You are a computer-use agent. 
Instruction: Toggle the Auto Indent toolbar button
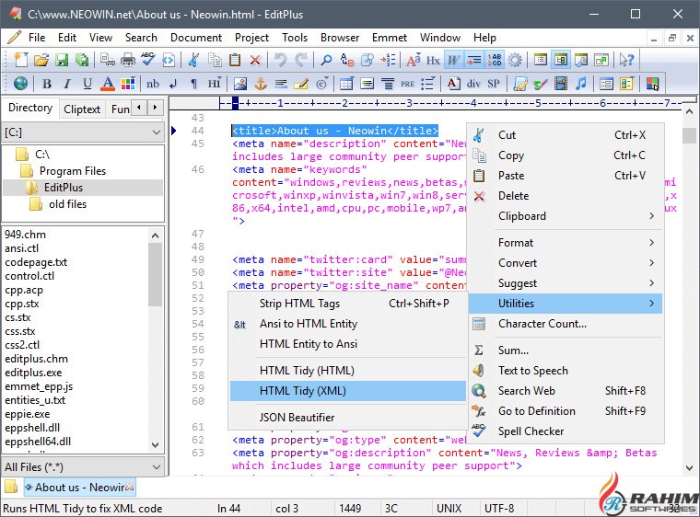click(473, 60)
